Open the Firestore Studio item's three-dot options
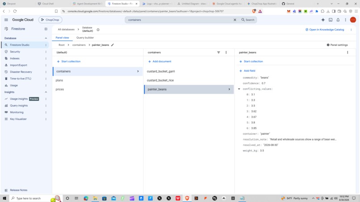 (x=46, y=45)
